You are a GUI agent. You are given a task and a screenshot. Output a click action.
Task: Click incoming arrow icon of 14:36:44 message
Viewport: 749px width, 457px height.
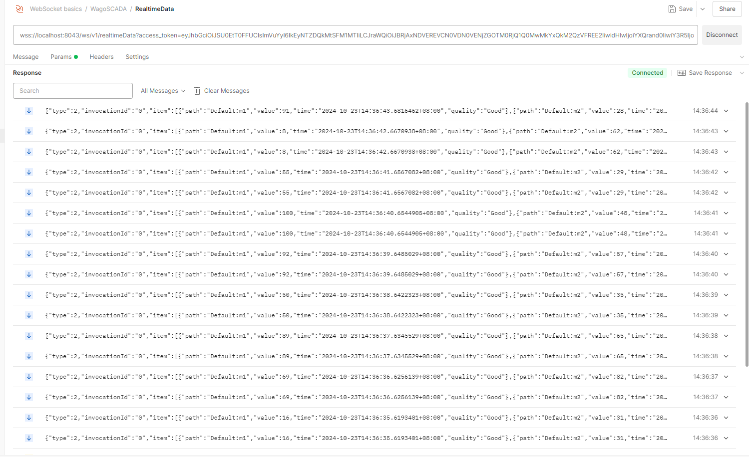[x=29, y=111]
